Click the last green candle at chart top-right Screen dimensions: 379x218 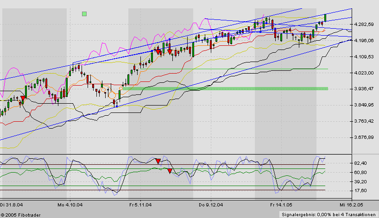pos(325,18)
